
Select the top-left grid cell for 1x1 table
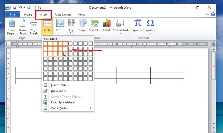(x=45, y=44)
